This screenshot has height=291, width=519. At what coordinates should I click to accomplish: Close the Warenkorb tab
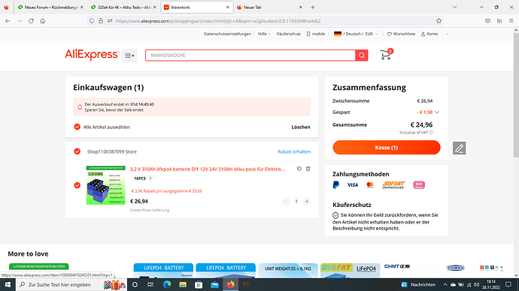point(227,7)
